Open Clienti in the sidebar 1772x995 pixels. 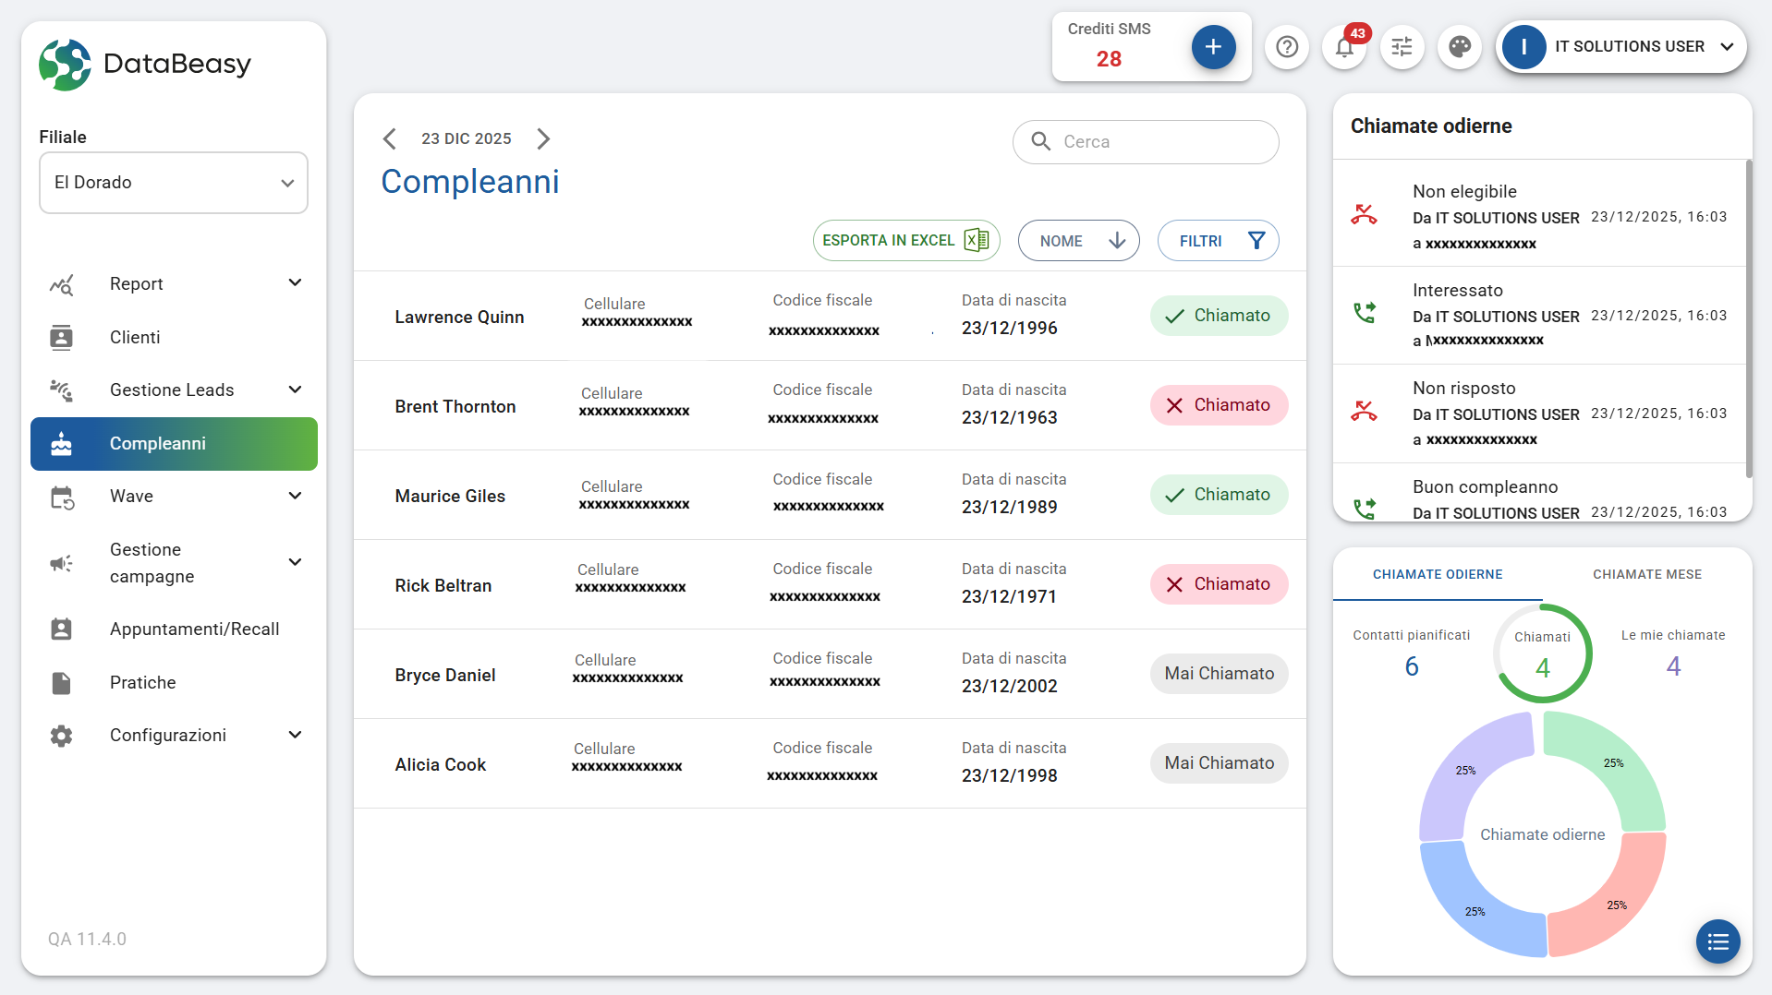tap(135, 337)
